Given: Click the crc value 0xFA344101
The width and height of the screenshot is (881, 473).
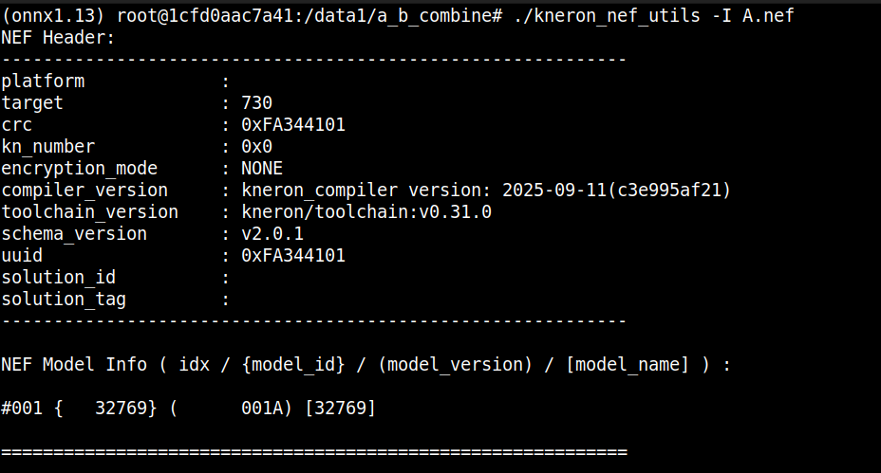Looking at the screenshot, I should tap(293, 125).
